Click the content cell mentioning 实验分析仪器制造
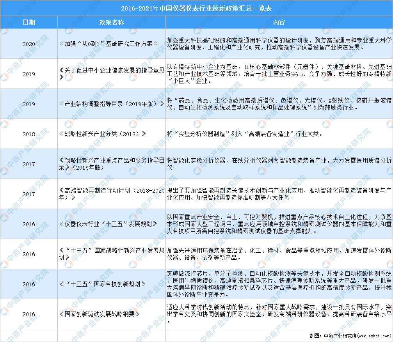Viewport: 393px width, 342px height. (x=279, y=133)
